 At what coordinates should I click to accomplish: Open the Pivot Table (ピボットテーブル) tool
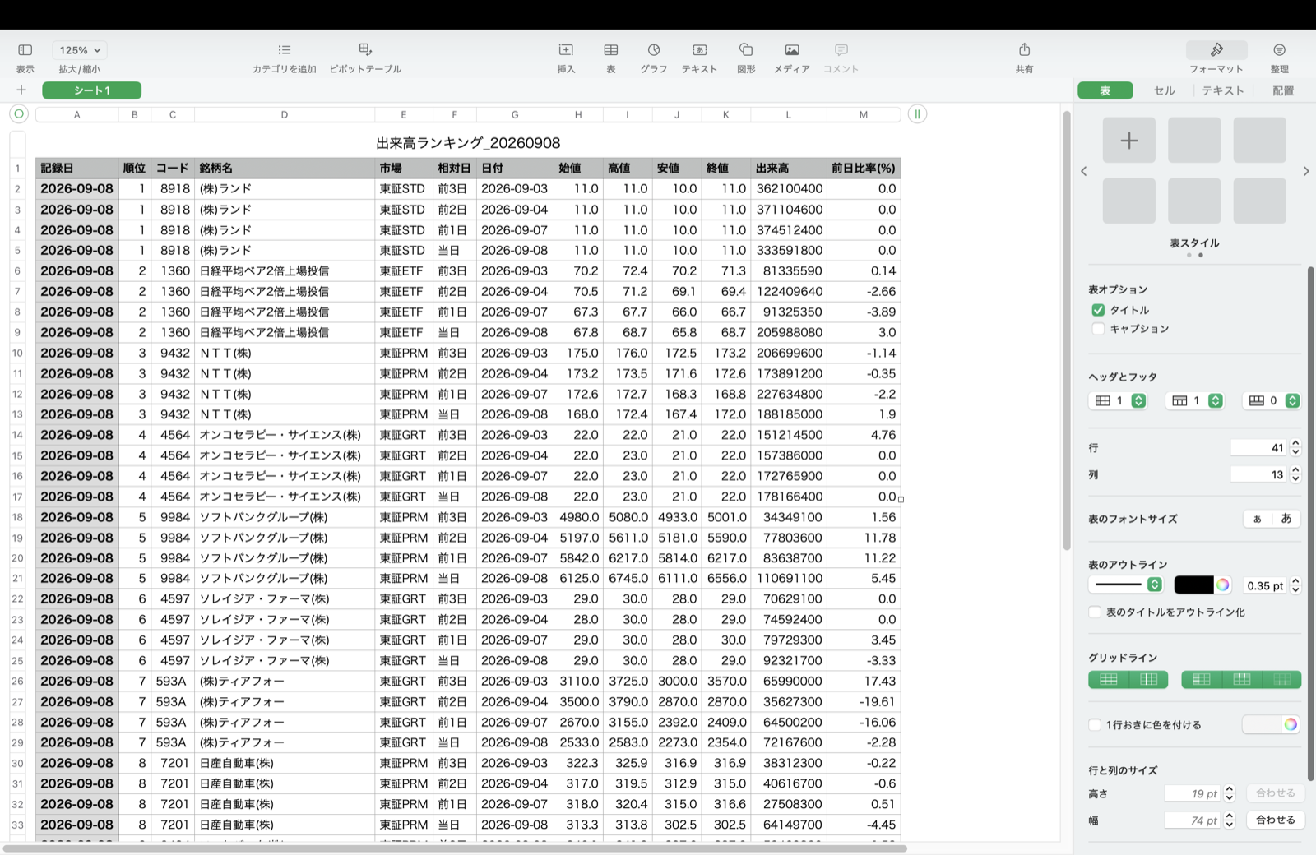point(365,50)
